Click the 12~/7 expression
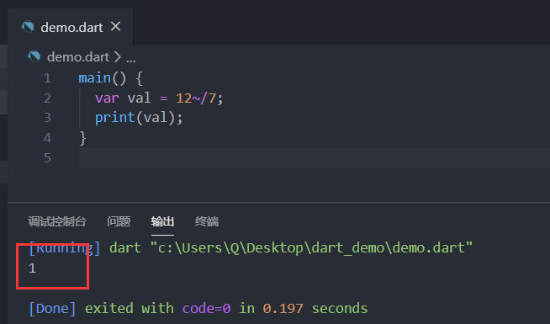This screenshot has height=324, width=550. coord(196,98)
